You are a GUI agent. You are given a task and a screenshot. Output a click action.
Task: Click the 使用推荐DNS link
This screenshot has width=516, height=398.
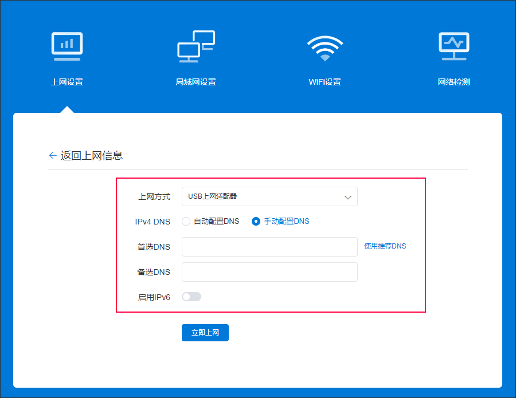point(385,246)
